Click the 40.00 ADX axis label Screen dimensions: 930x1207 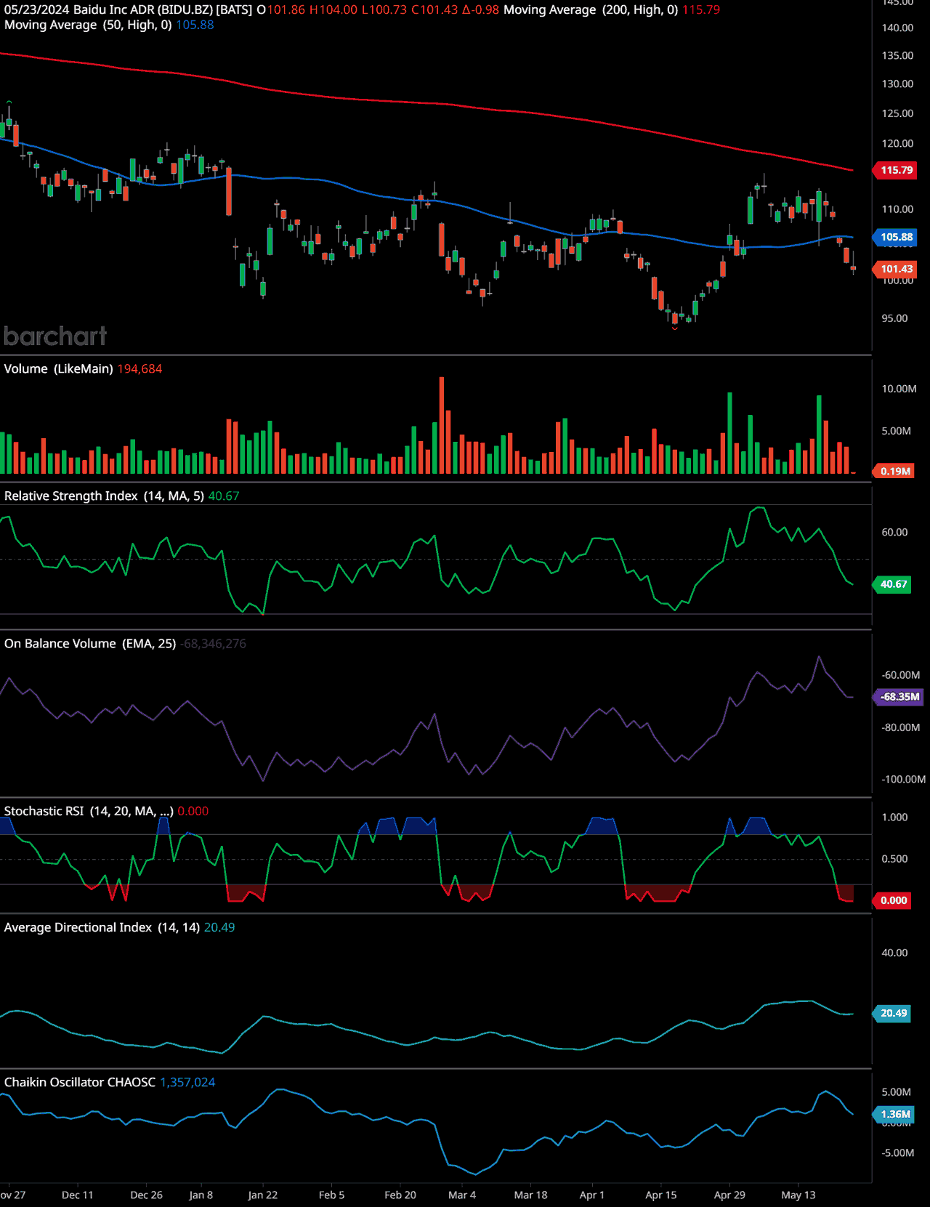[x=894, y=953]
